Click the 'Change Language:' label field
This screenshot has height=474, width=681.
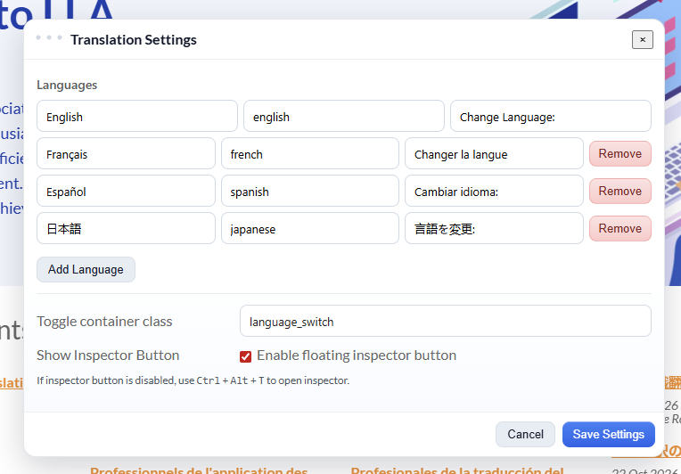pyautogui.click(x=550, y=117)
